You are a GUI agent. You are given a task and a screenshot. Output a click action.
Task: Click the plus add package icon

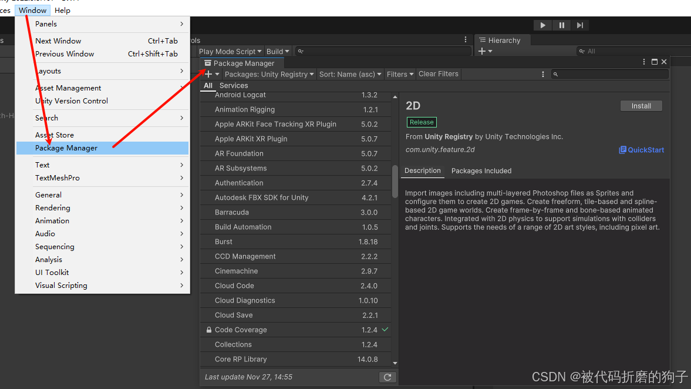(208, 74)
